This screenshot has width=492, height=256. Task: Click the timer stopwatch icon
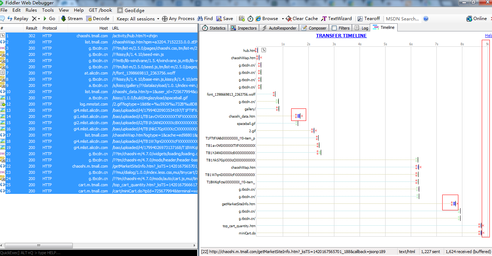tap(251, 19)
